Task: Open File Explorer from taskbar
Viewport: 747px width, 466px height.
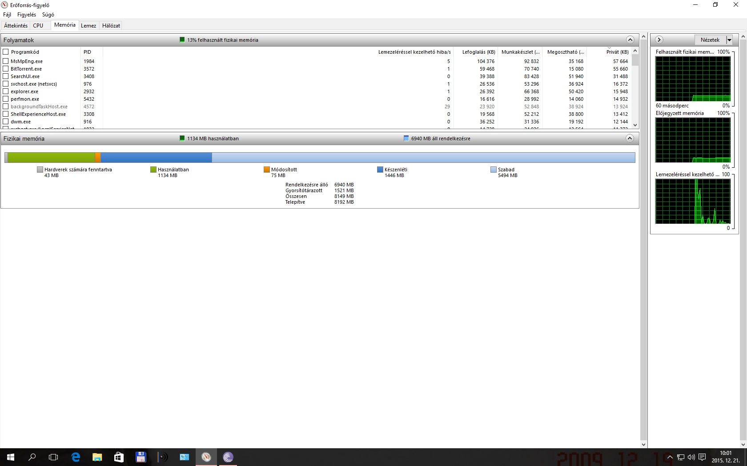Action: pyautogui.click(x=97, y=457)
